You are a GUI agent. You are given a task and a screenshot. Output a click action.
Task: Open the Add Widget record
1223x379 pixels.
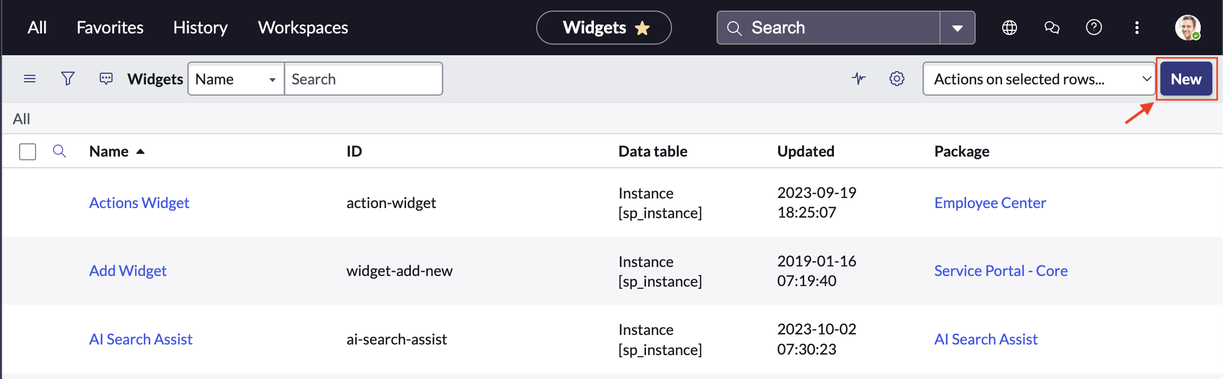click(x=128, y=271)
